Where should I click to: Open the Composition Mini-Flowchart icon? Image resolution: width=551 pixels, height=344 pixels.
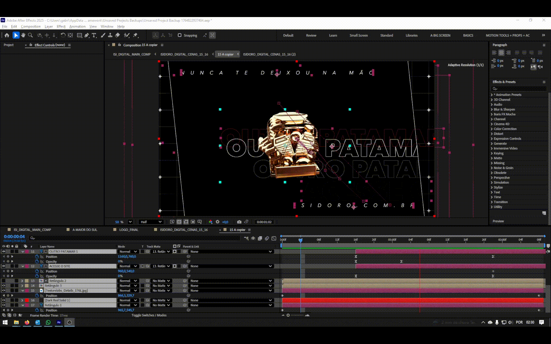click(x=246, y=238)
